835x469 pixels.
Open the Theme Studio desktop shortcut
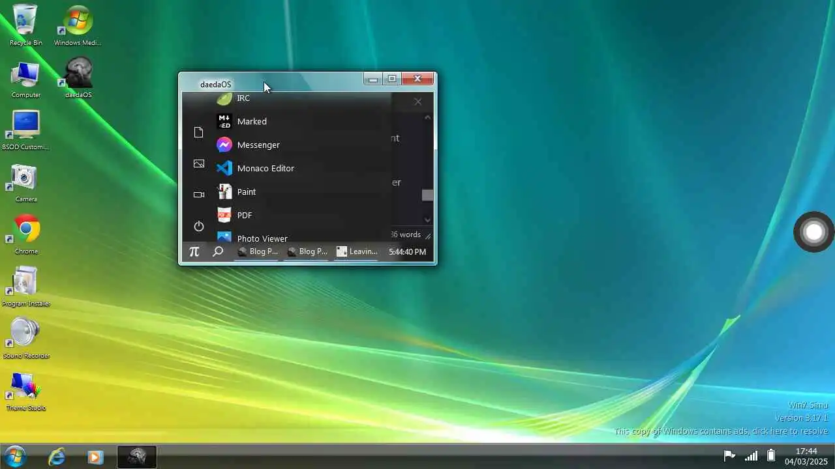point(25,391)
